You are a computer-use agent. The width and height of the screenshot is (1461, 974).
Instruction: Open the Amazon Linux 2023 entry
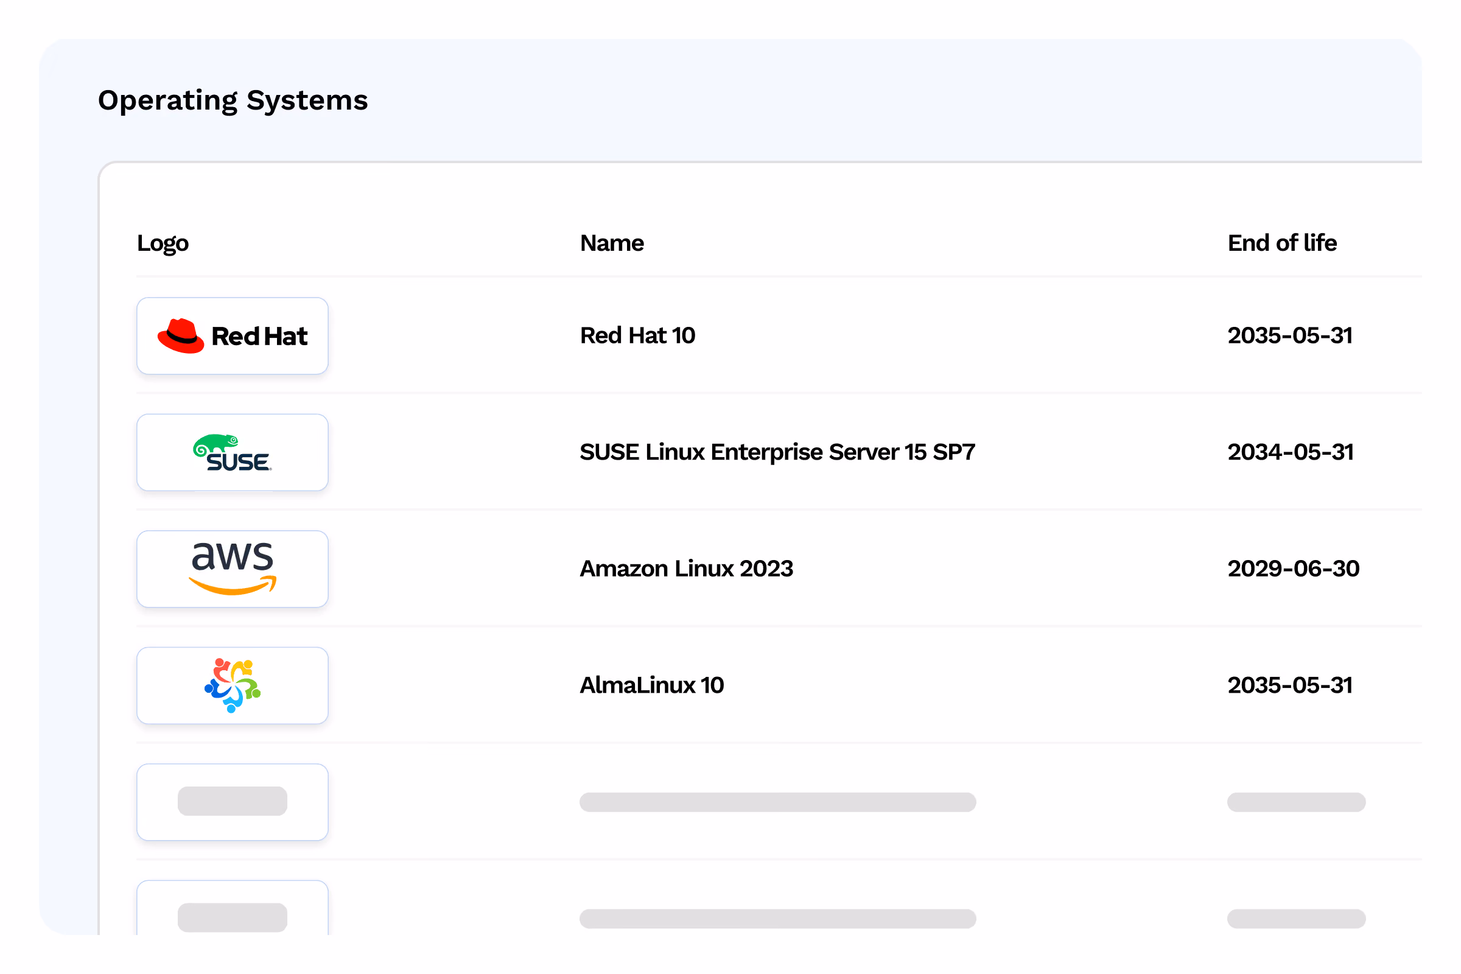click(687, 569)
